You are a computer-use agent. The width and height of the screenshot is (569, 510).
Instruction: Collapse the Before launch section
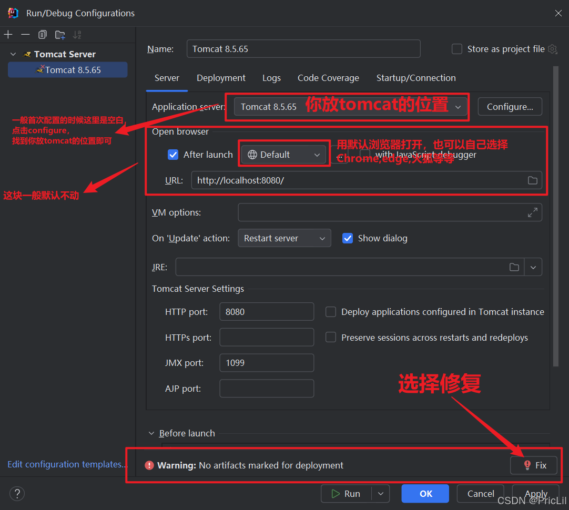tap(152, 433)
